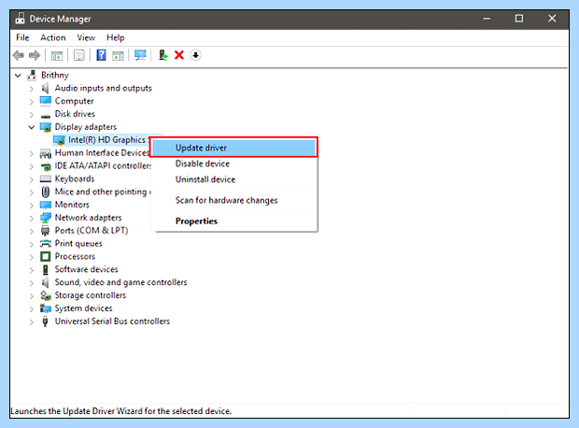Expand the Disk drives chevron
Viewport: 579px width, 428px height.
(32, 115)
